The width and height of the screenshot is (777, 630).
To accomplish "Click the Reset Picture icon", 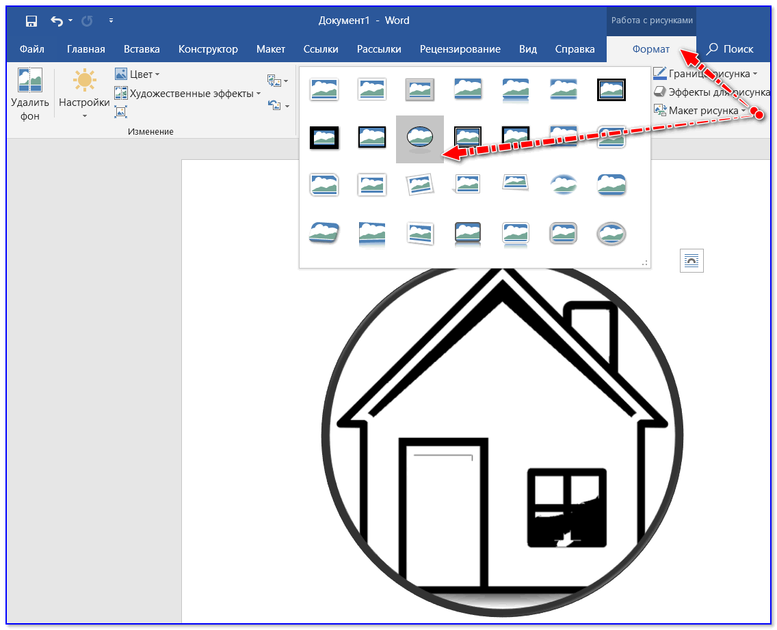I will pyautogui.click(x=274, y=105).
